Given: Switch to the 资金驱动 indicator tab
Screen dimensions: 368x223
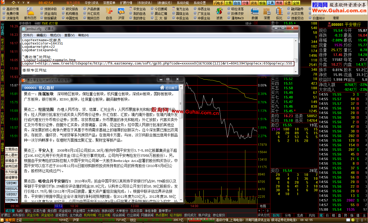Looking at the screenshot, I should [x=65, y=211].
